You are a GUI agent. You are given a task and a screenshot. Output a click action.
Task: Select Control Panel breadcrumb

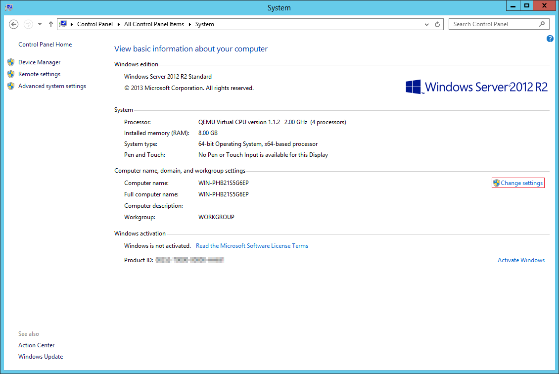click(x=95, y=24)
